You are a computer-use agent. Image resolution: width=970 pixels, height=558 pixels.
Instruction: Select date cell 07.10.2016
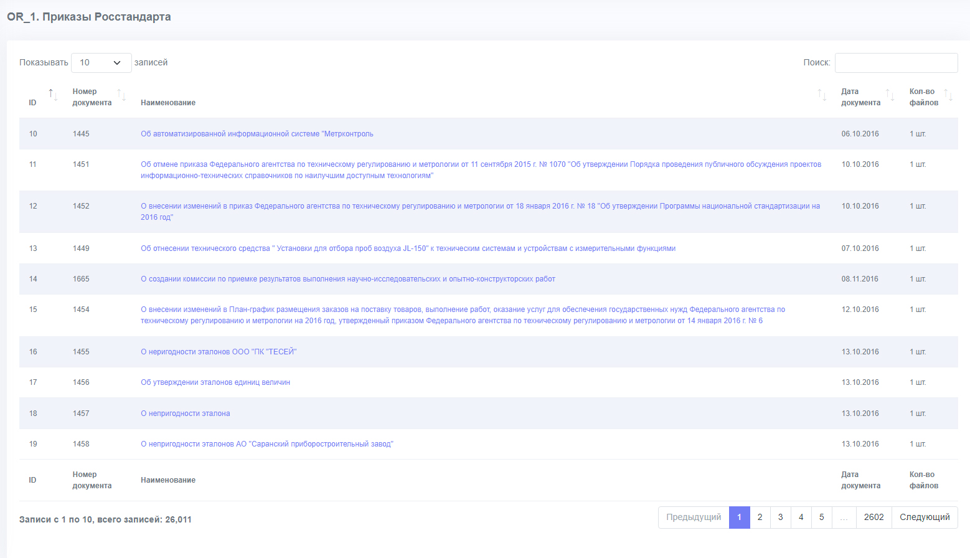coord(860,248)
